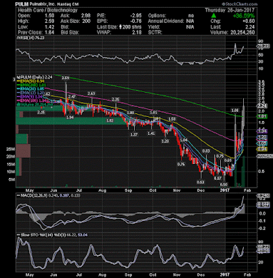Screen dimensions: 273x278
Task: Click the Options value no
Action: point(191,15)
